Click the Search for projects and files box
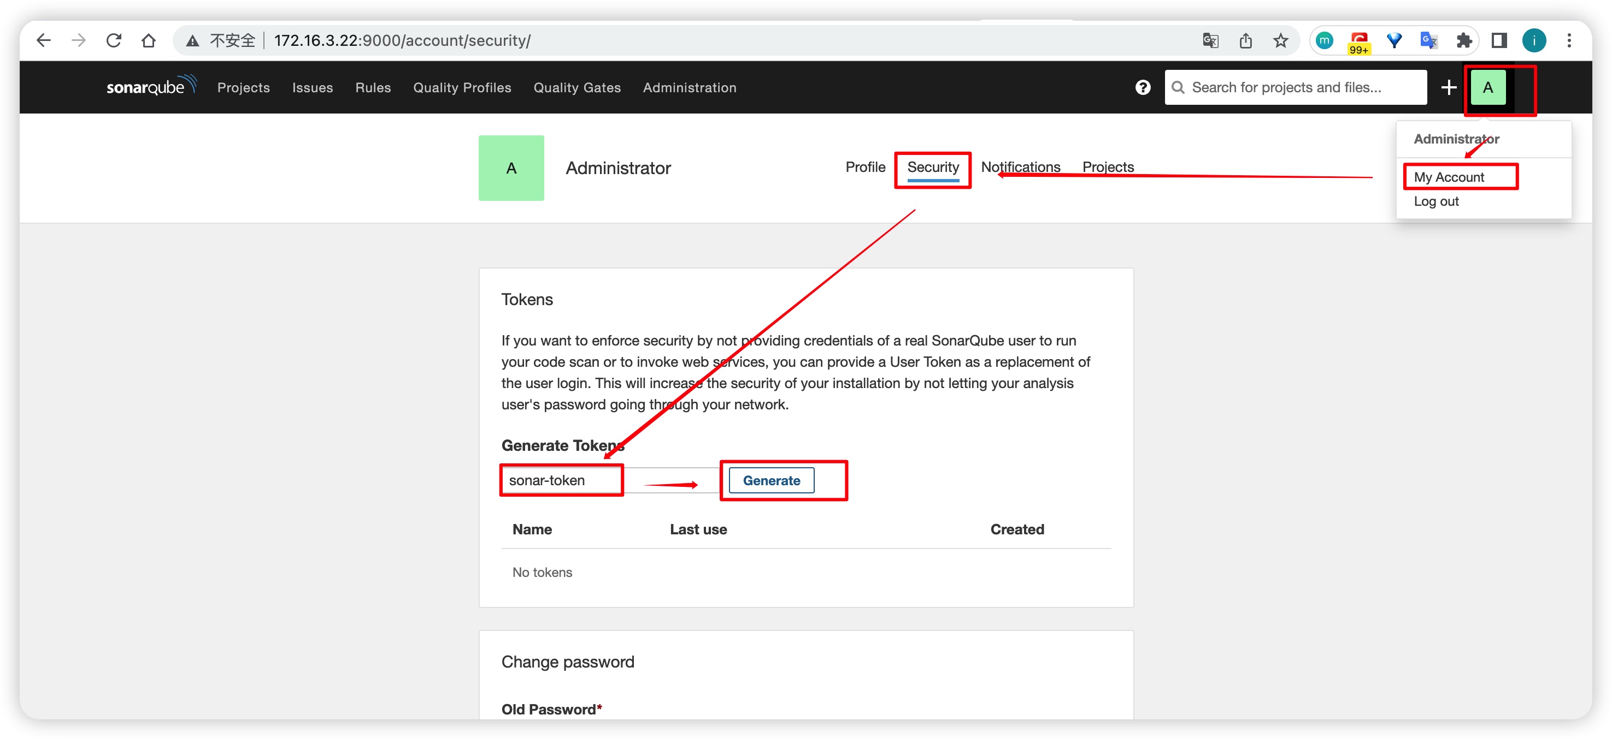Image resolution: width=1612 pixels, height=739 pixels. pos(1296,87)
